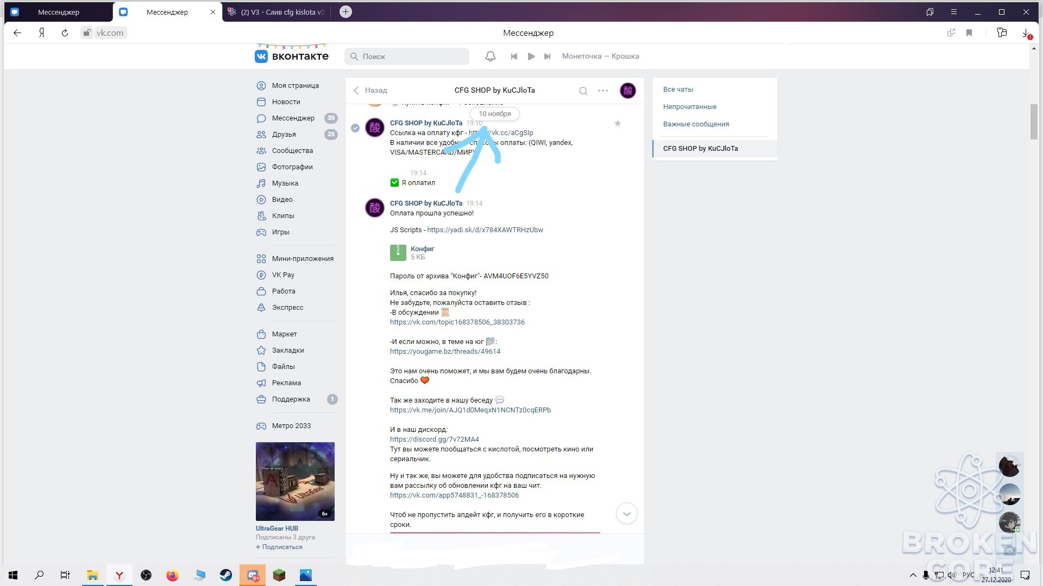Switch to the V3 - Слив cfg kislota browser tab
Image resolution: width=1043 pixels, height=586 pixels.
[x=277, y=12]
